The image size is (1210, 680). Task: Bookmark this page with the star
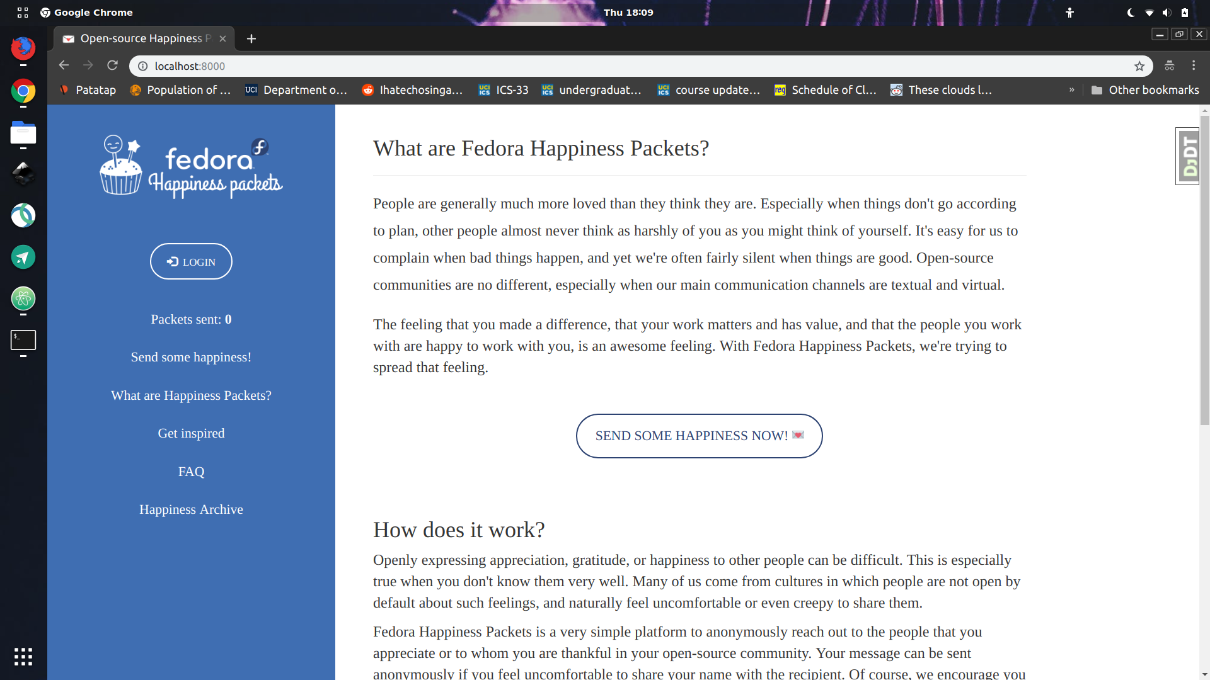(1139, 66)
